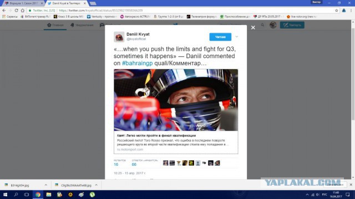Open the Автокресло ACTRUM bookmark
The image size is (355, 199).
(135, 17)
